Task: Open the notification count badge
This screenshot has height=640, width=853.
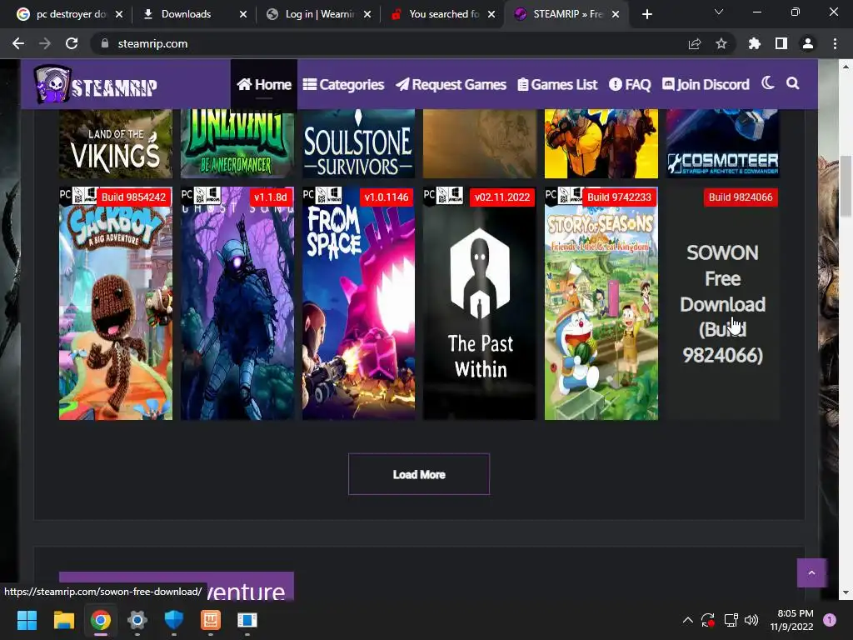Action: pos(830,620)
